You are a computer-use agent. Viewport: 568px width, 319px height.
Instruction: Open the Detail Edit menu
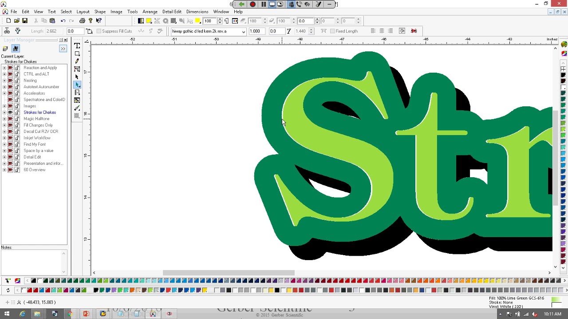pos(172,12)
